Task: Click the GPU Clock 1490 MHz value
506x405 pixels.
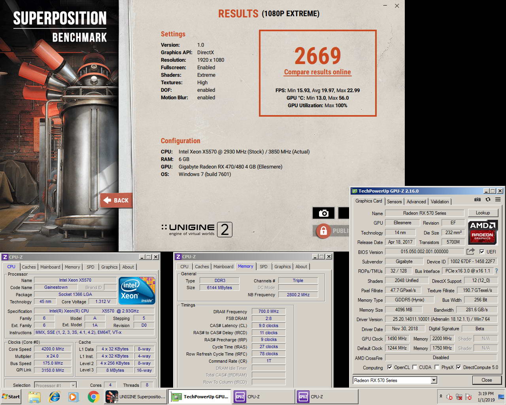Action: tap(397, 339)
